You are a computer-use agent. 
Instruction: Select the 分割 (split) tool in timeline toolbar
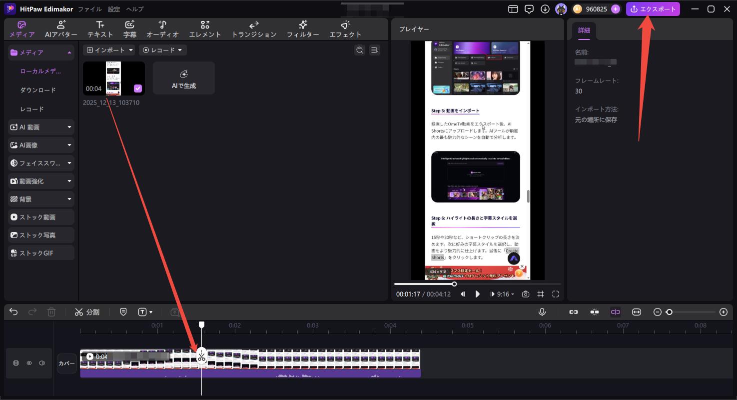click(87, 311)
